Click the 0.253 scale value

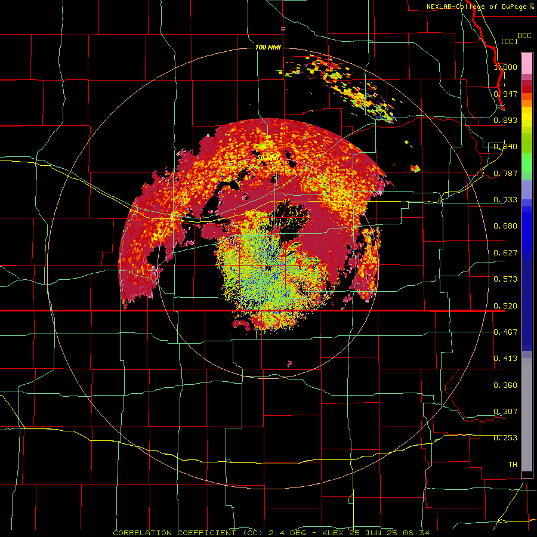[x=505, y=438]
